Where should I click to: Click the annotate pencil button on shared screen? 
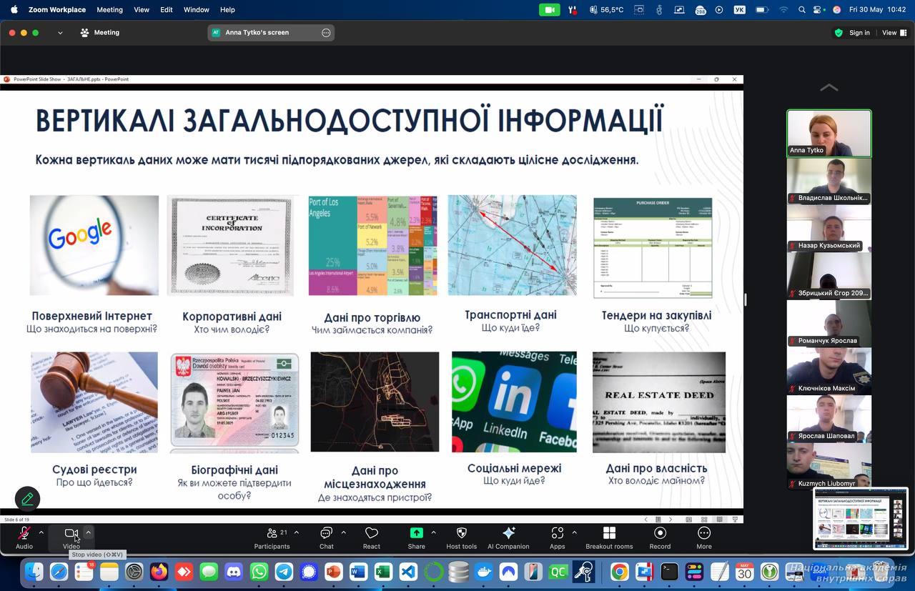[27, 499]
